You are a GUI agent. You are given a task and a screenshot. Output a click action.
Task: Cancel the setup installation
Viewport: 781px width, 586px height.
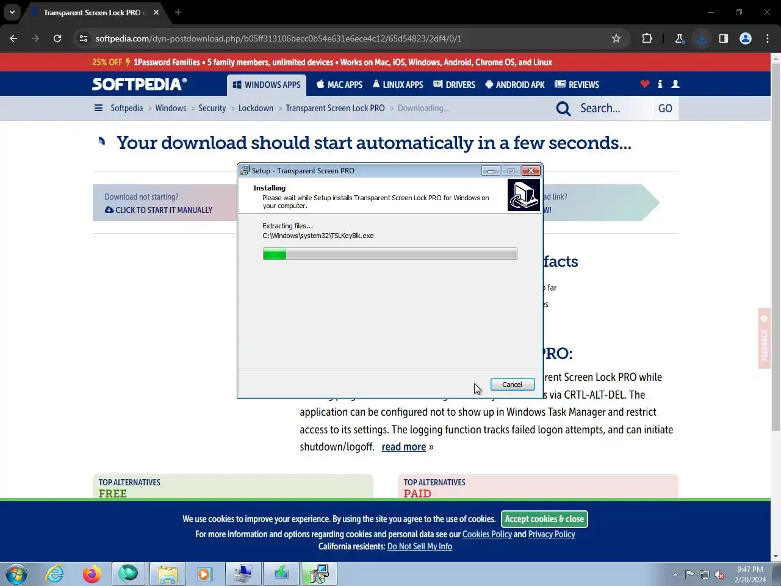513,385
